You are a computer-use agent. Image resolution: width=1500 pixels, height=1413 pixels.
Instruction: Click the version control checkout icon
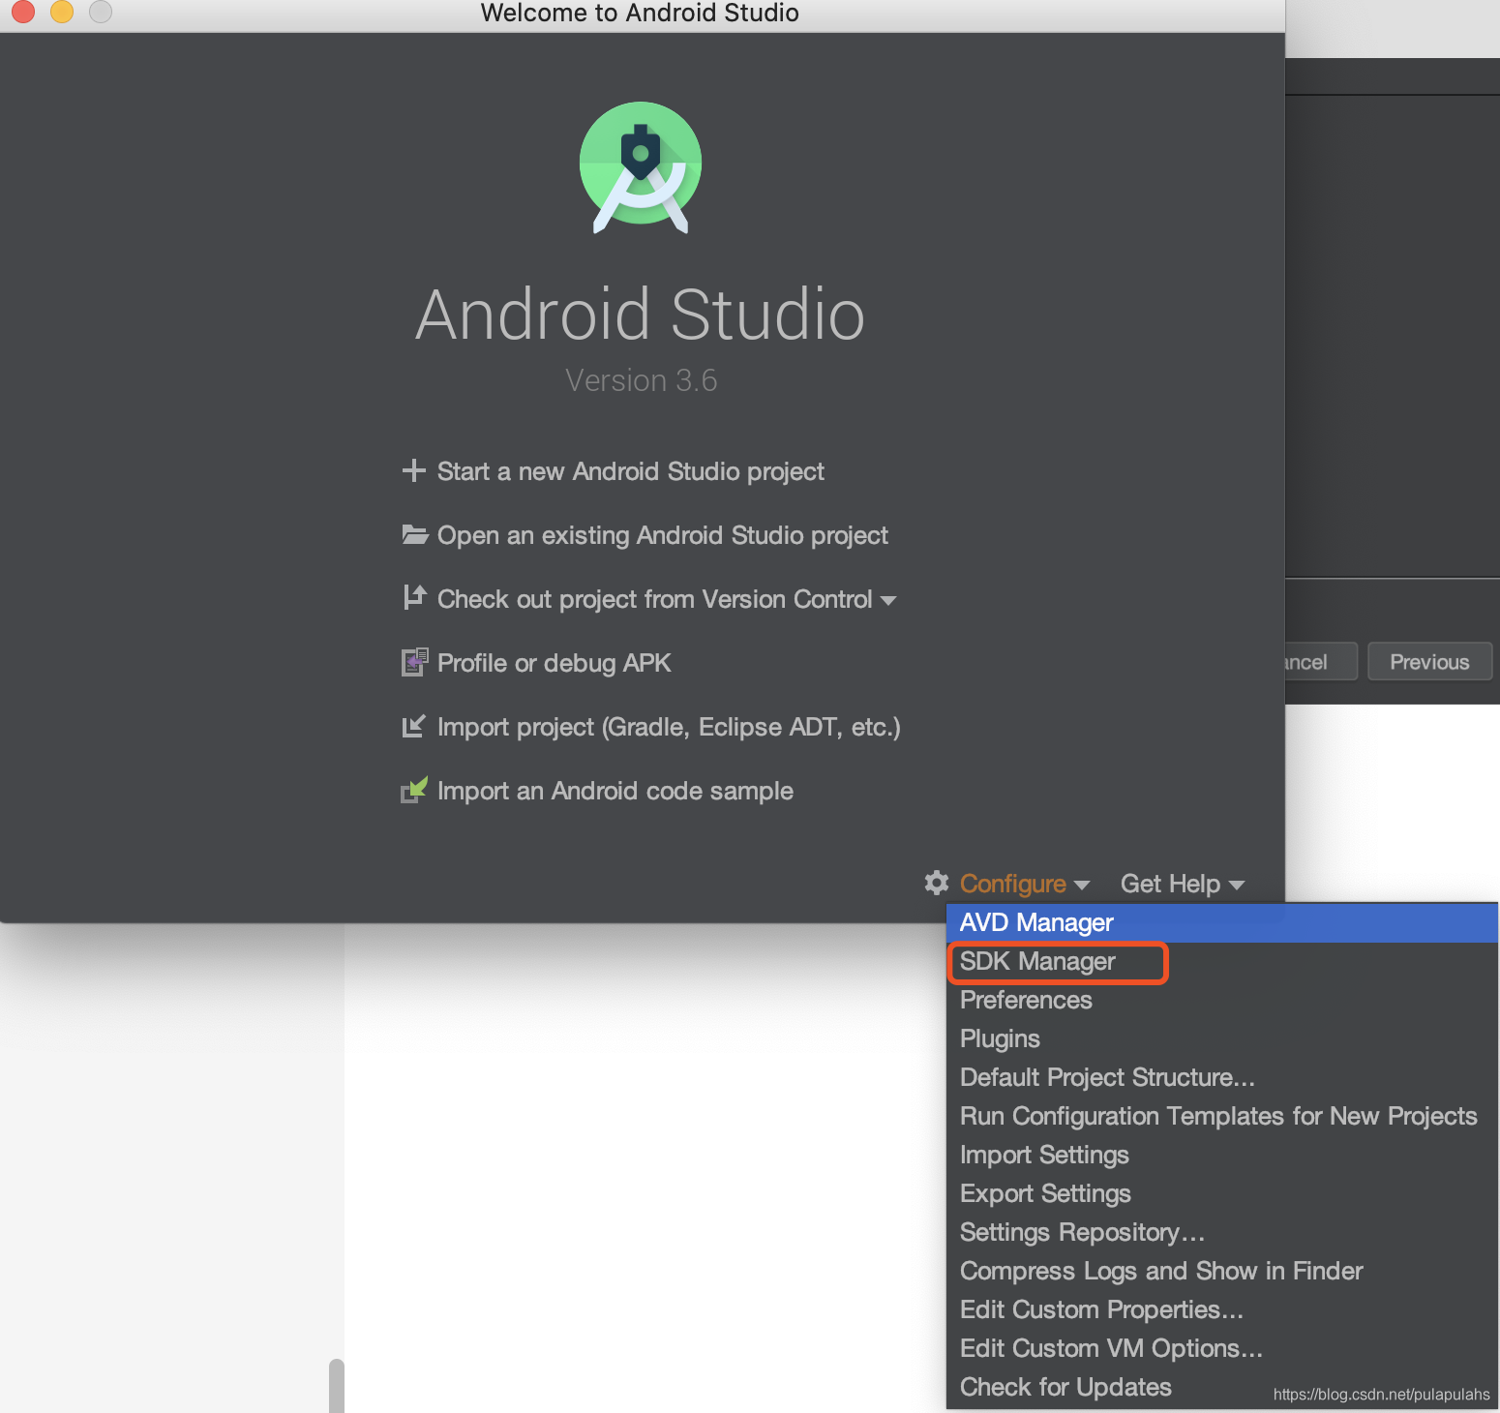tap(414, 598)
